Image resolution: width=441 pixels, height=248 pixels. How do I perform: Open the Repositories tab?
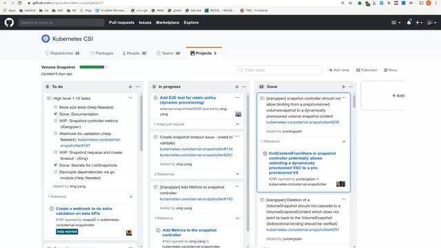tap(63, 53)
